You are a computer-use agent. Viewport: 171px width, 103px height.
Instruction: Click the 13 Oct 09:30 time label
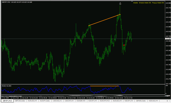53,98
